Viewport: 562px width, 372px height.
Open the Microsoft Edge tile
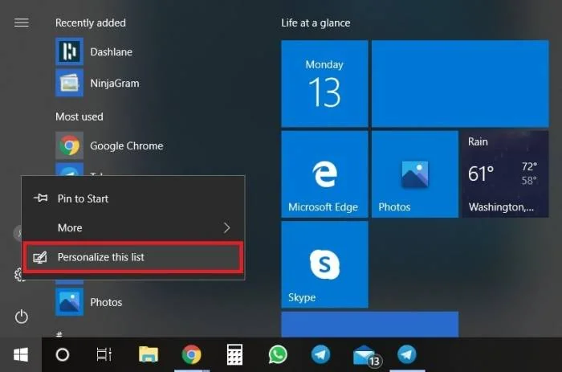coord(324,174)
